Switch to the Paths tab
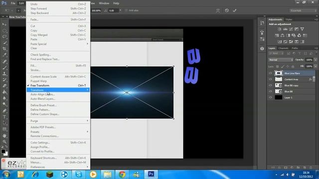 [295, 48]
